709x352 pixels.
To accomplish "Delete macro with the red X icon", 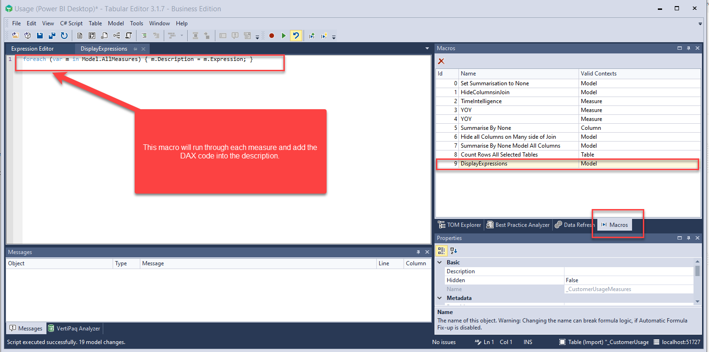I will point(441,61).
